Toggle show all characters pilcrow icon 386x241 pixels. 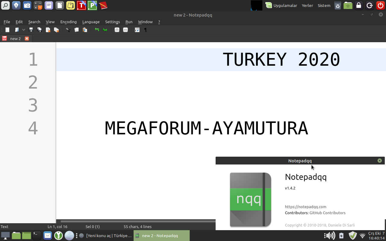(146, 30)
